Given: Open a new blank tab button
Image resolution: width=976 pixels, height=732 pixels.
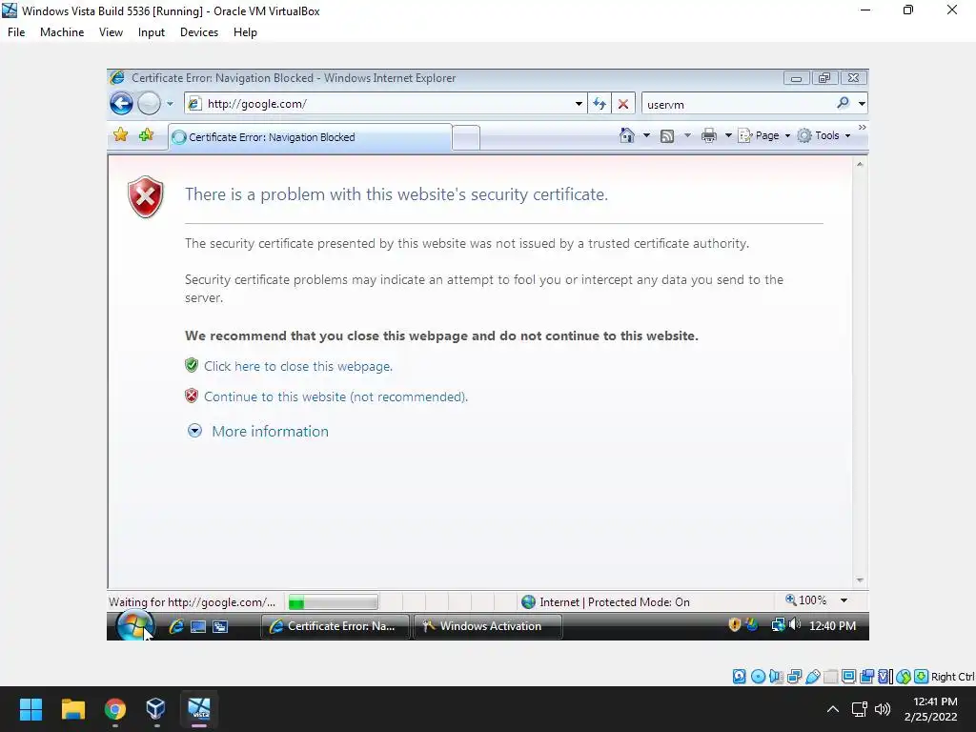Looking at the screenshot, I should tap(465, 137).
